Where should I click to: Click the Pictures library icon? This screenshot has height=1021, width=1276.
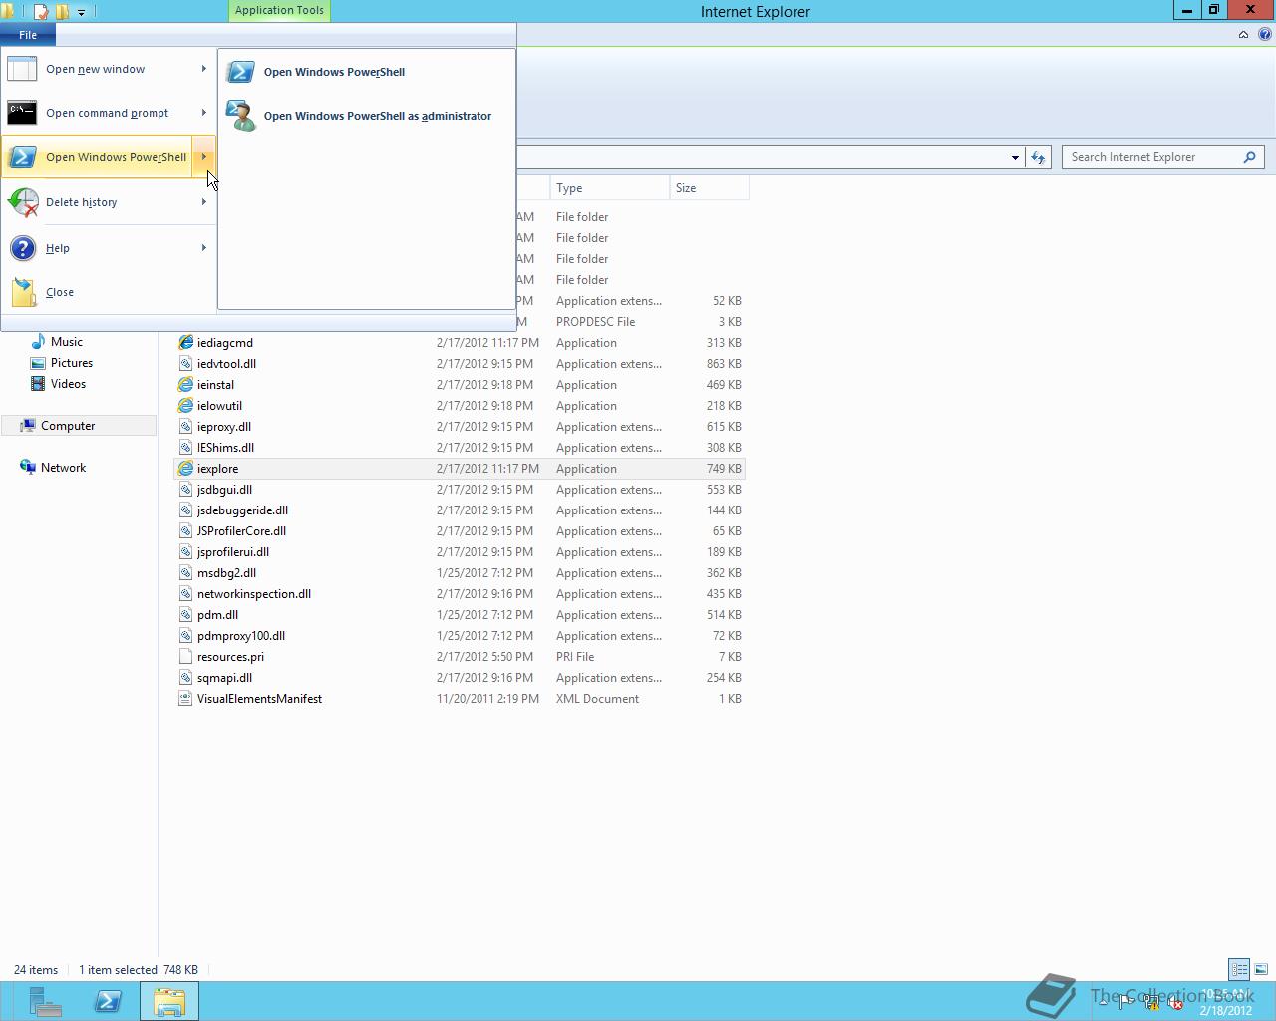tap(38, 363)
